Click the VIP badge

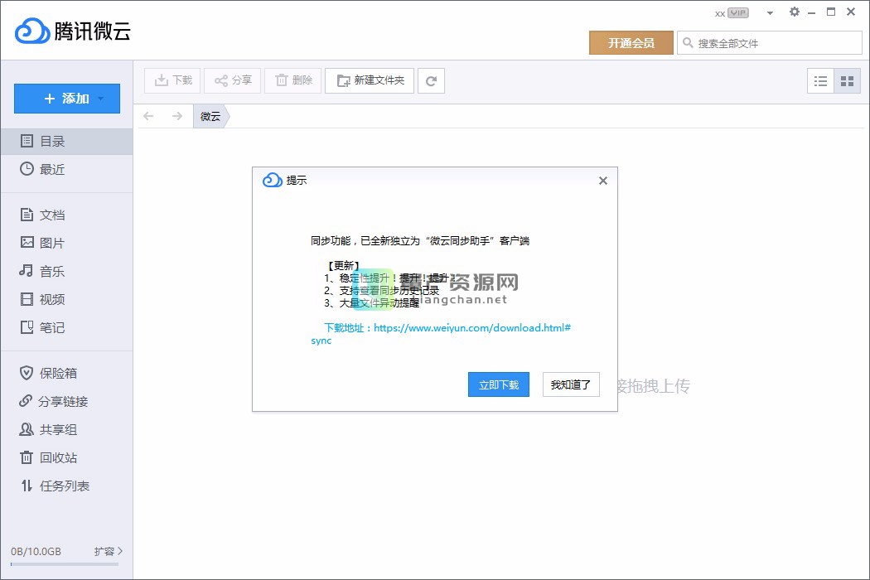pyautogui.click(x=738, y=12)
